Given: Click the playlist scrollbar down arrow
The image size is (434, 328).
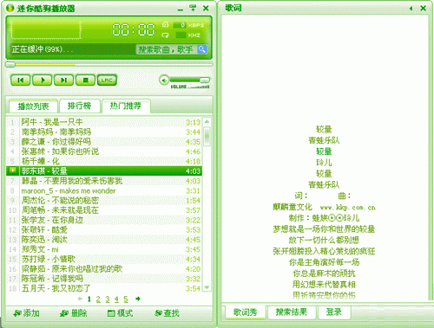Looking at the screenshot, I should coord(207,287).
